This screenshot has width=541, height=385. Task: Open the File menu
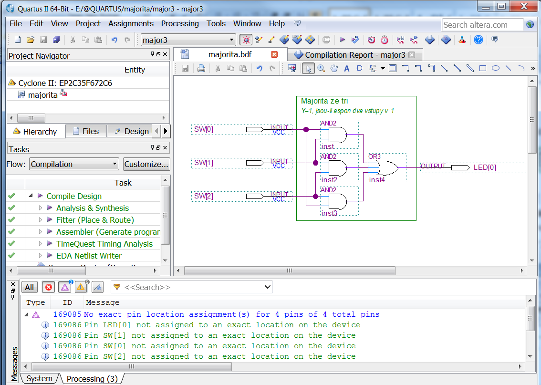(x=16, y=23)
